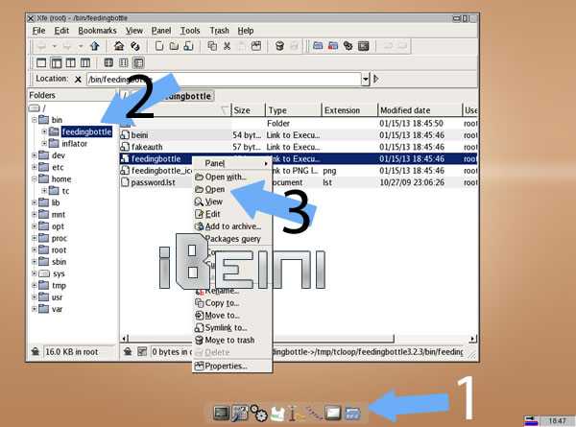The width and height of the screenshot is (576, 427).
Task: Open the location path dropdown arrow
Action: tap(366, 79)
